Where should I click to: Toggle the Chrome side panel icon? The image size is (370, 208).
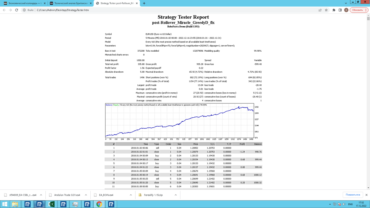pos(340,10)
